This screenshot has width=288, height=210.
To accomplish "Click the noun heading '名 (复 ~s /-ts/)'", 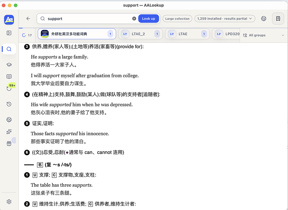I will coord(54,165).
